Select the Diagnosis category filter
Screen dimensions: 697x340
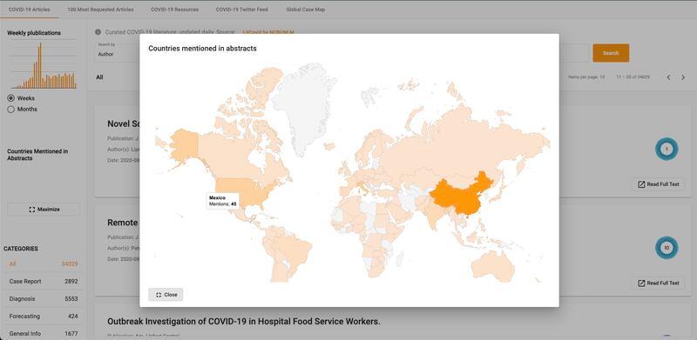[43, 299]
